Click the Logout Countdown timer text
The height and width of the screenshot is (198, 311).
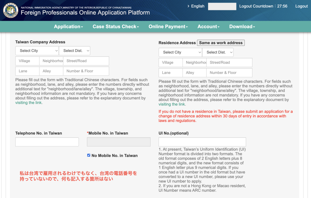point(263,6)
